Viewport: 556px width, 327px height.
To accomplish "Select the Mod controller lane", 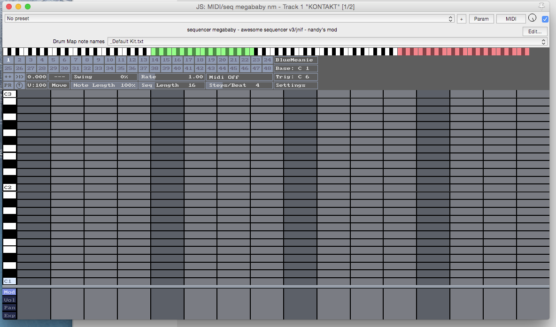I will [9, 292].
